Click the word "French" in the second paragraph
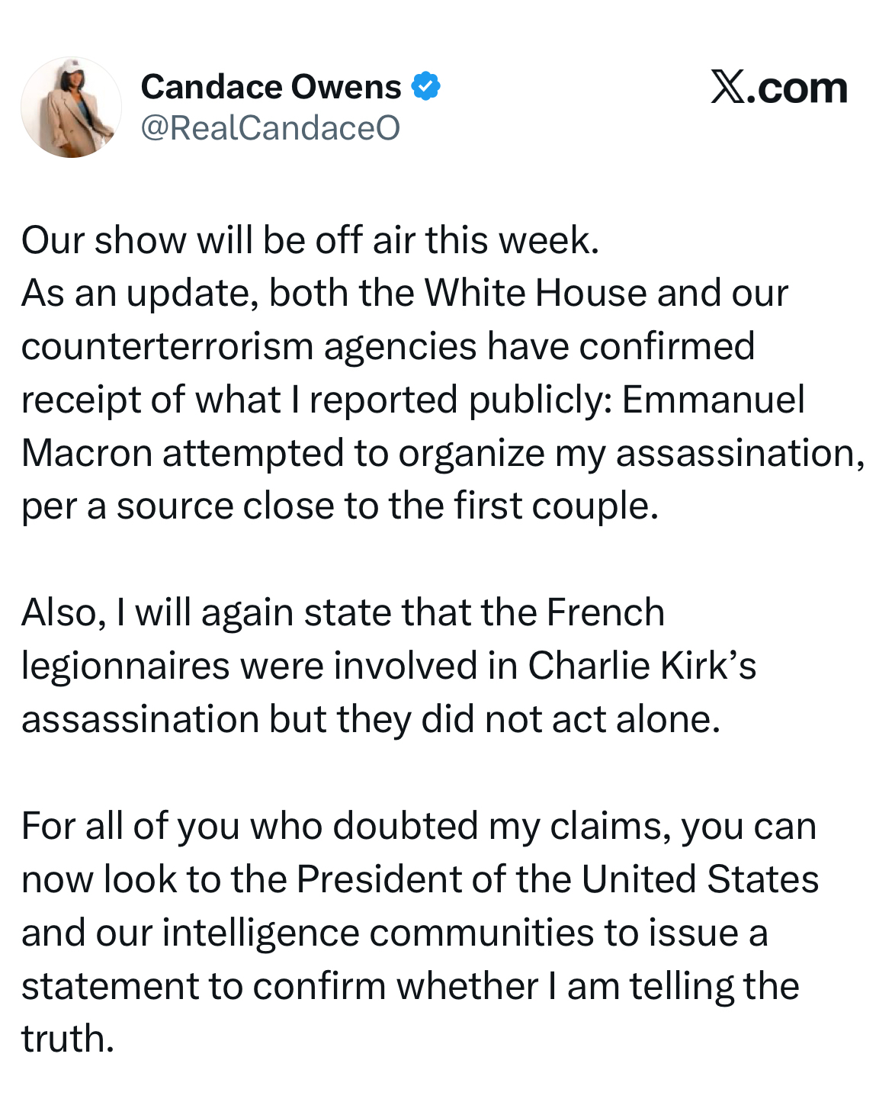Image resolution: width=892 pixels, height=1102 pixels. [605, 612]
